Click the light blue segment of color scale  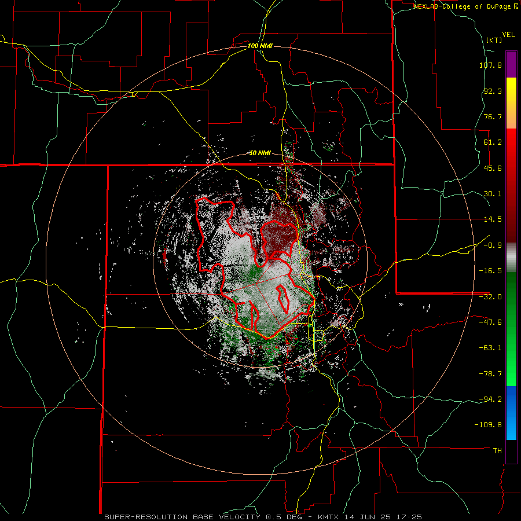click(x=511, y=413)
